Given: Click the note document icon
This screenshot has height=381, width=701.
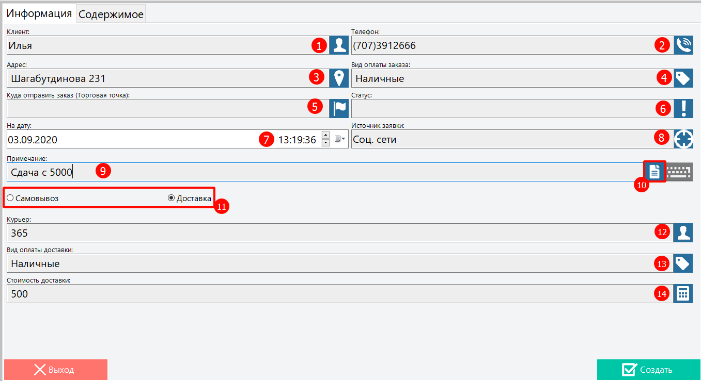Looking at the screenshot, I should [654, 172].
